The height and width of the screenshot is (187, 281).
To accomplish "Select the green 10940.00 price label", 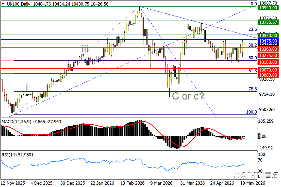I will 268,8.
